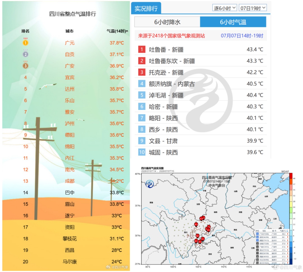The height and width of the screenshot is (272, 303).
Task: Click the blue rank 5 badge for 淖毛湖
Action: (x=142, y=95)
